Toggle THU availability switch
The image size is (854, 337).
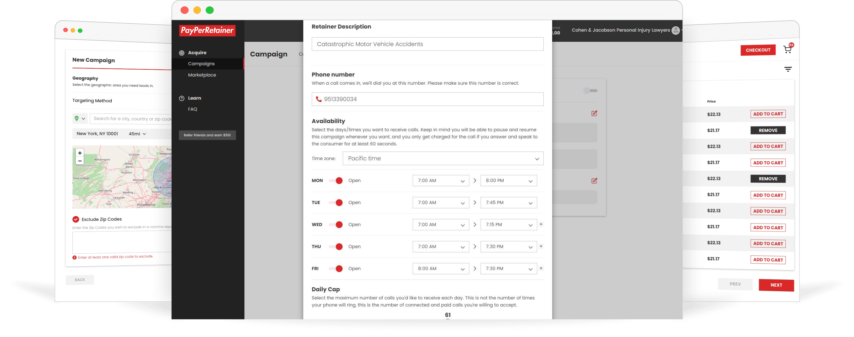(x=336, y=247)
